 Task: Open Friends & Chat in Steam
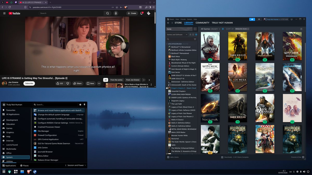point(297,157)
